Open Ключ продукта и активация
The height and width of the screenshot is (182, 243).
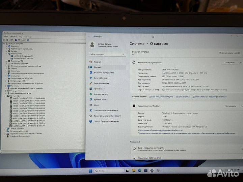[187, 149]
